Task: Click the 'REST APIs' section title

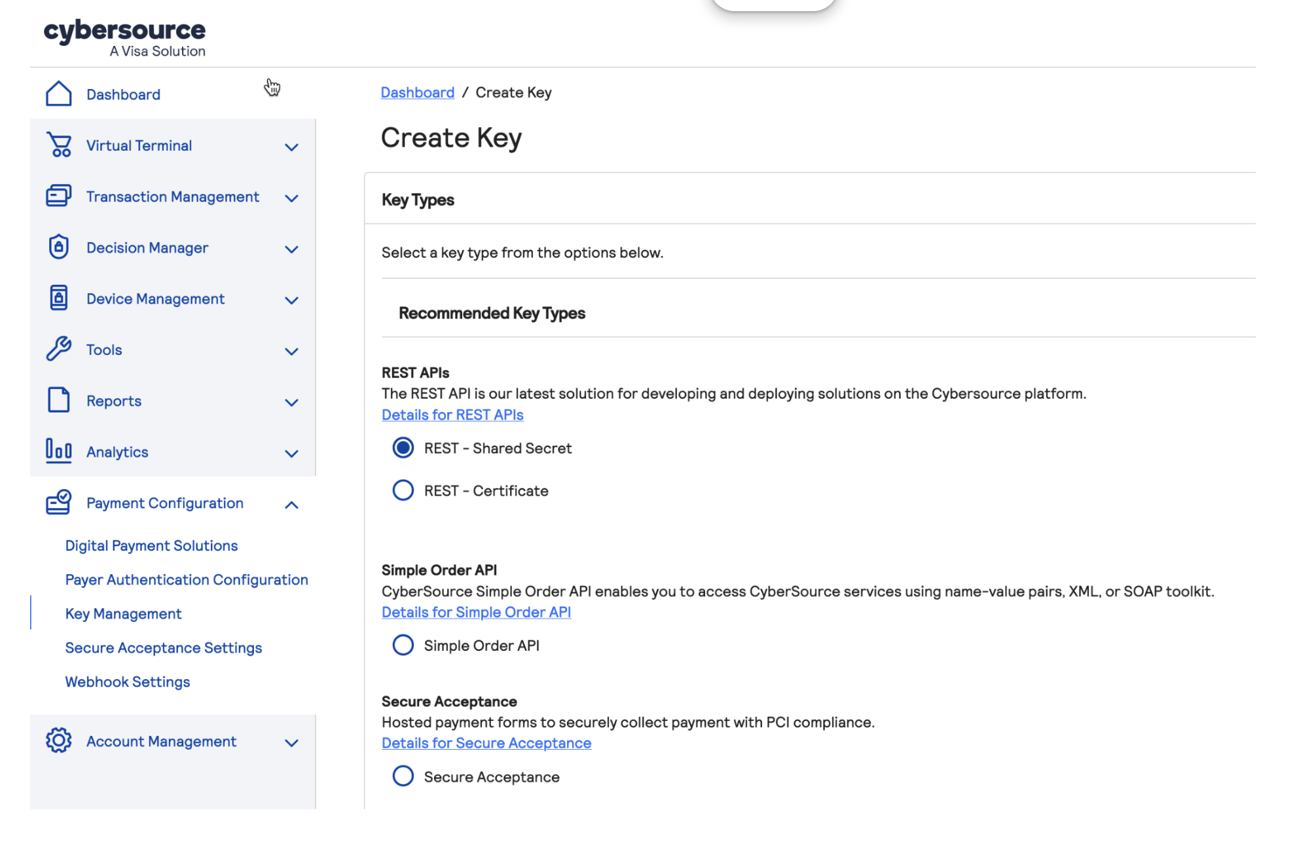Action: 415,373
